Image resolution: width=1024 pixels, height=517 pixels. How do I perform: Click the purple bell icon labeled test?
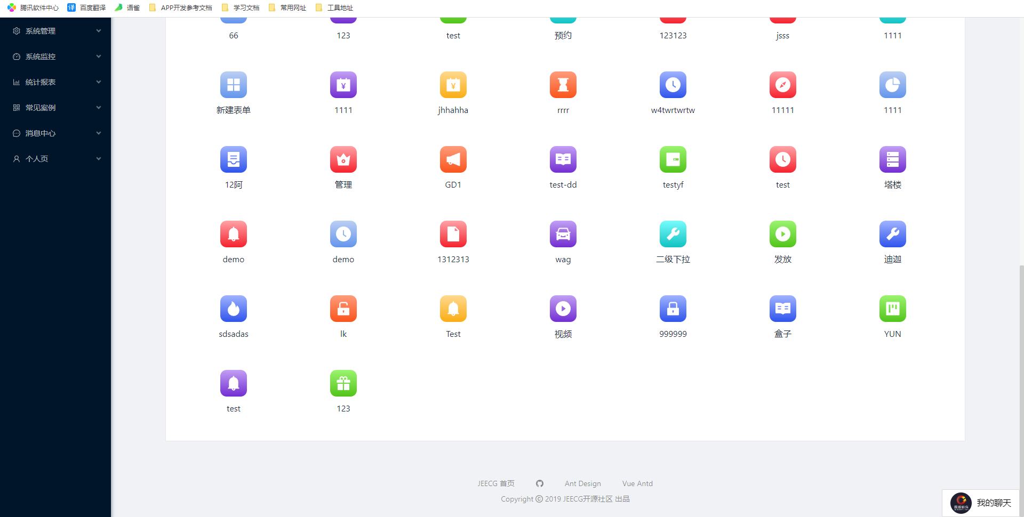pyautogui.click(x=234, y=383)
